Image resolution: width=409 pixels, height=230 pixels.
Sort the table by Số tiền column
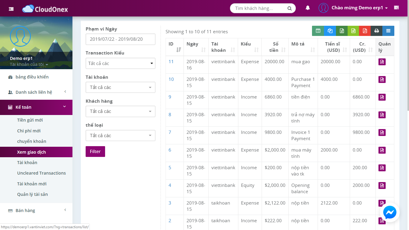pyautogui.click(x=275, y=47)
